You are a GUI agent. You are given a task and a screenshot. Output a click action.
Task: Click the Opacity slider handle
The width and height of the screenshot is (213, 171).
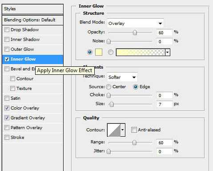tap(135, 33)
